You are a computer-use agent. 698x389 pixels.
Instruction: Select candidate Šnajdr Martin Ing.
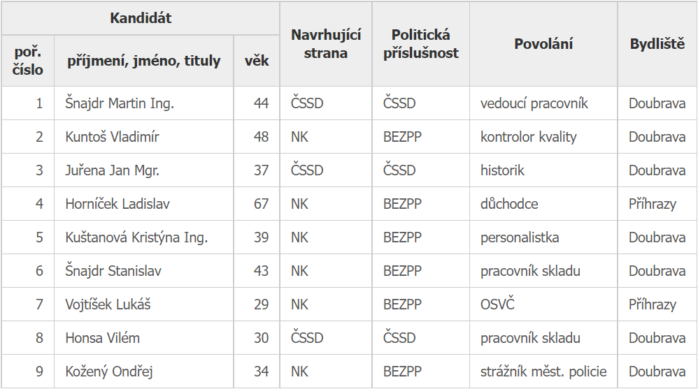pyautogui.click(x=120, y=103)
